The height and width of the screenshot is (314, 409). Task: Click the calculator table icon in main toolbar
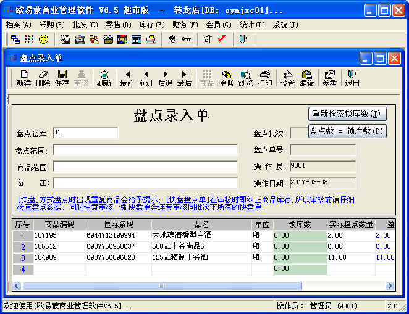pos(137,39)
